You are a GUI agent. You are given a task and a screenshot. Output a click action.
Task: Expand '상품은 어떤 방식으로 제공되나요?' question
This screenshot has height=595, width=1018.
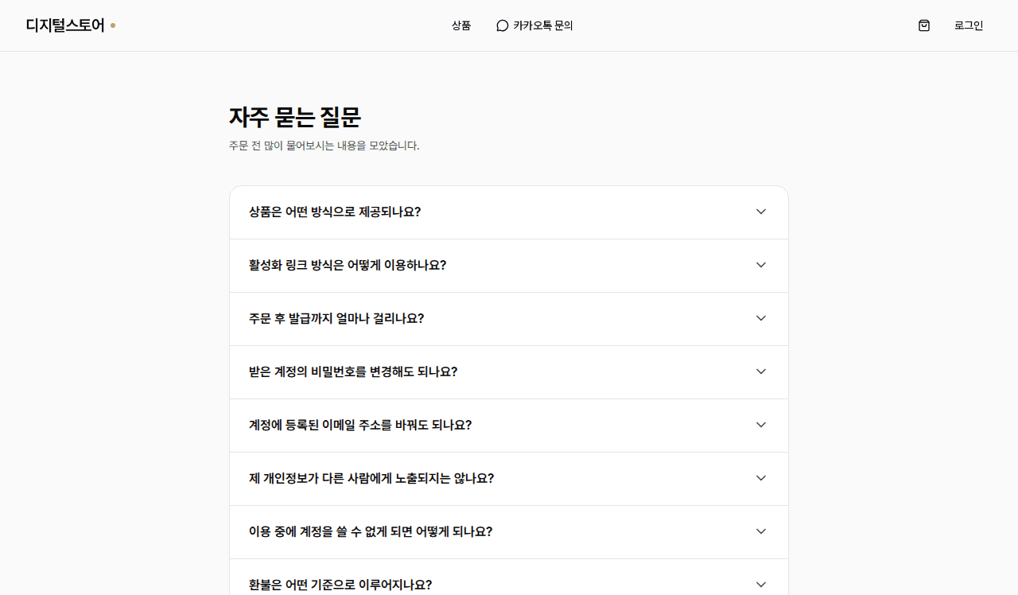coord(509,212)
